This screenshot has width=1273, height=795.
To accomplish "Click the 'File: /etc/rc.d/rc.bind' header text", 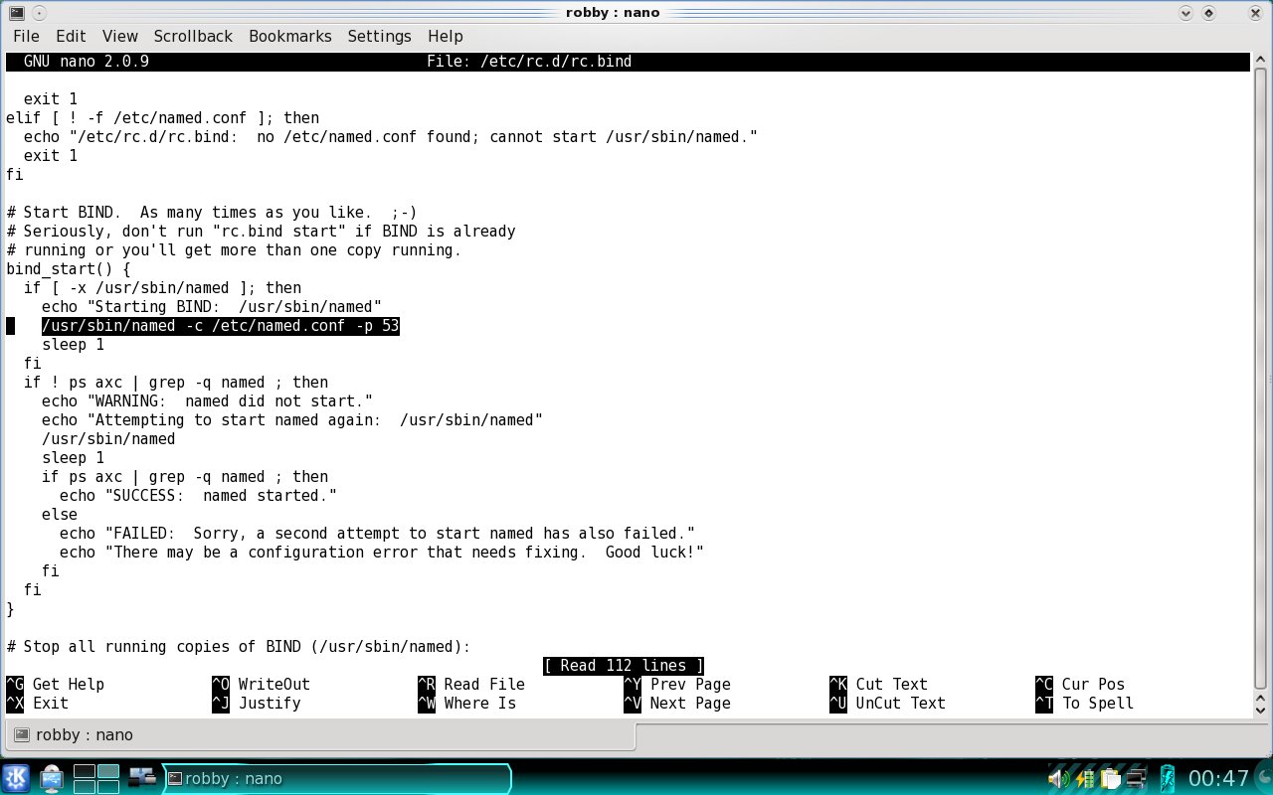I will coord(529,62).
